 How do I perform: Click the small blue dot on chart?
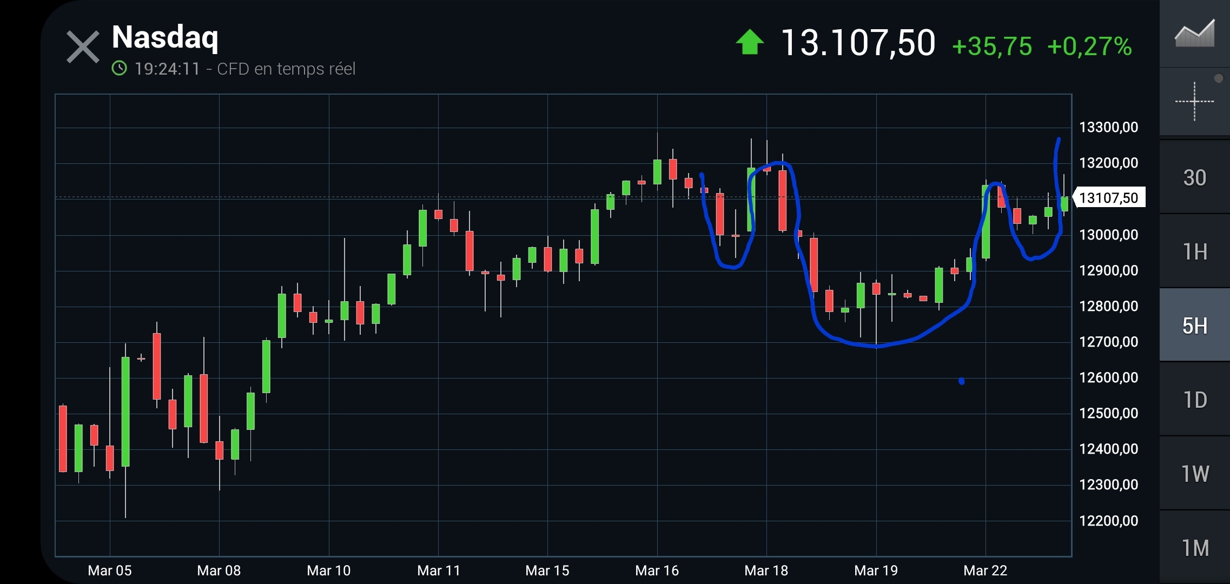tap(961, 381)
